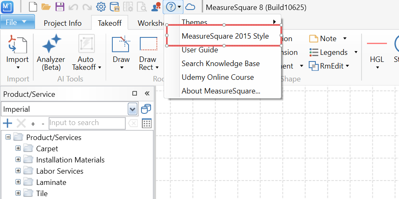Viewport: 399px width, 199px height.
Task: Click the database icon beside Imperial
Action: pos(146,109)
